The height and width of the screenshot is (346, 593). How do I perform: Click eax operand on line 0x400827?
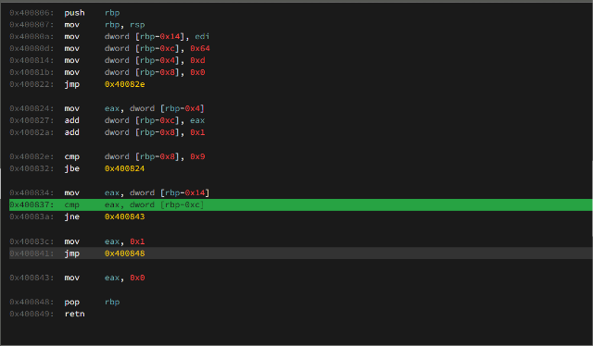click(x=197, y=120)
